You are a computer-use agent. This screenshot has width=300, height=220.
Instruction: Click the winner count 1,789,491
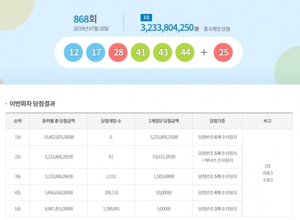tap(111, 209)
